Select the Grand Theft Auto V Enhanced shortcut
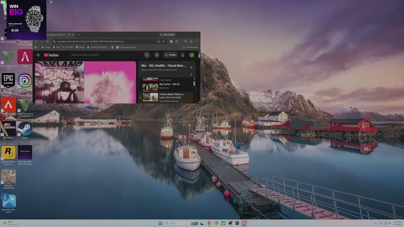The width and height of the screenshot is (404, 227). point(25,108)
